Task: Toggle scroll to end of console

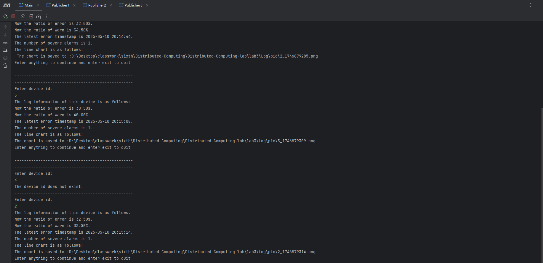Action: (x=5, y=50)
